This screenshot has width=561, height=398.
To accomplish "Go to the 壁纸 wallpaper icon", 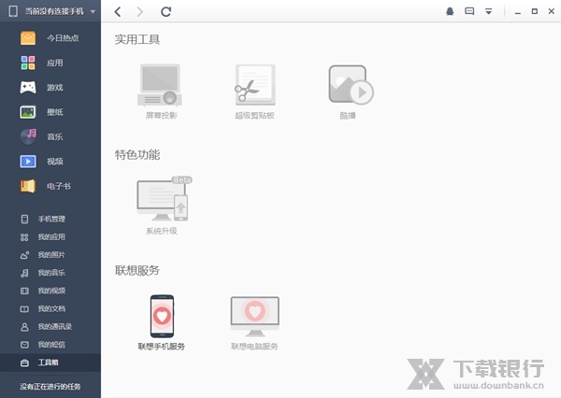I will coord(28,112).
